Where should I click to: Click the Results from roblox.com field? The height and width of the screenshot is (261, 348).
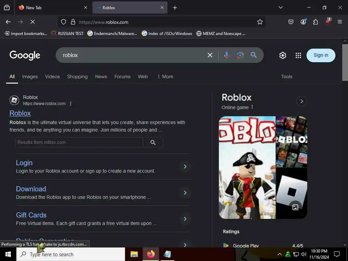79,142
